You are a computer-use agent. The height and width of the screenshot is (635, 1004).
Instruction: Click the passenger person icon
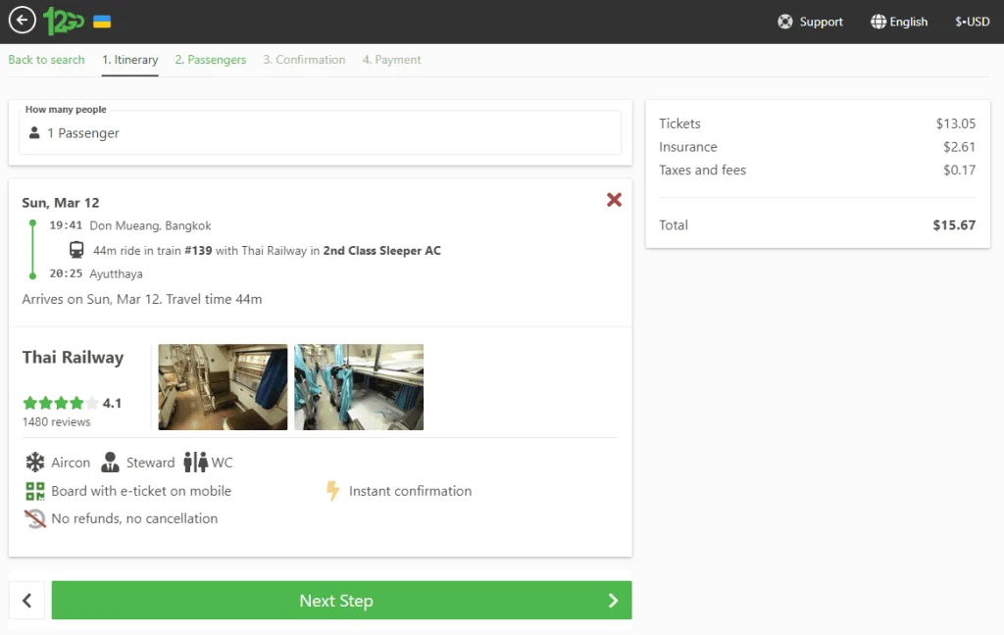[34, 132]
